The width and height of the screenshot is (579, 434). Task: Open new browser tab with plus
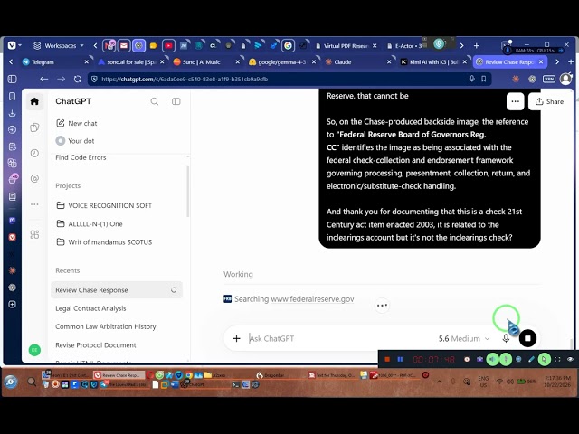pyautogui.click(x=477, y=46)
